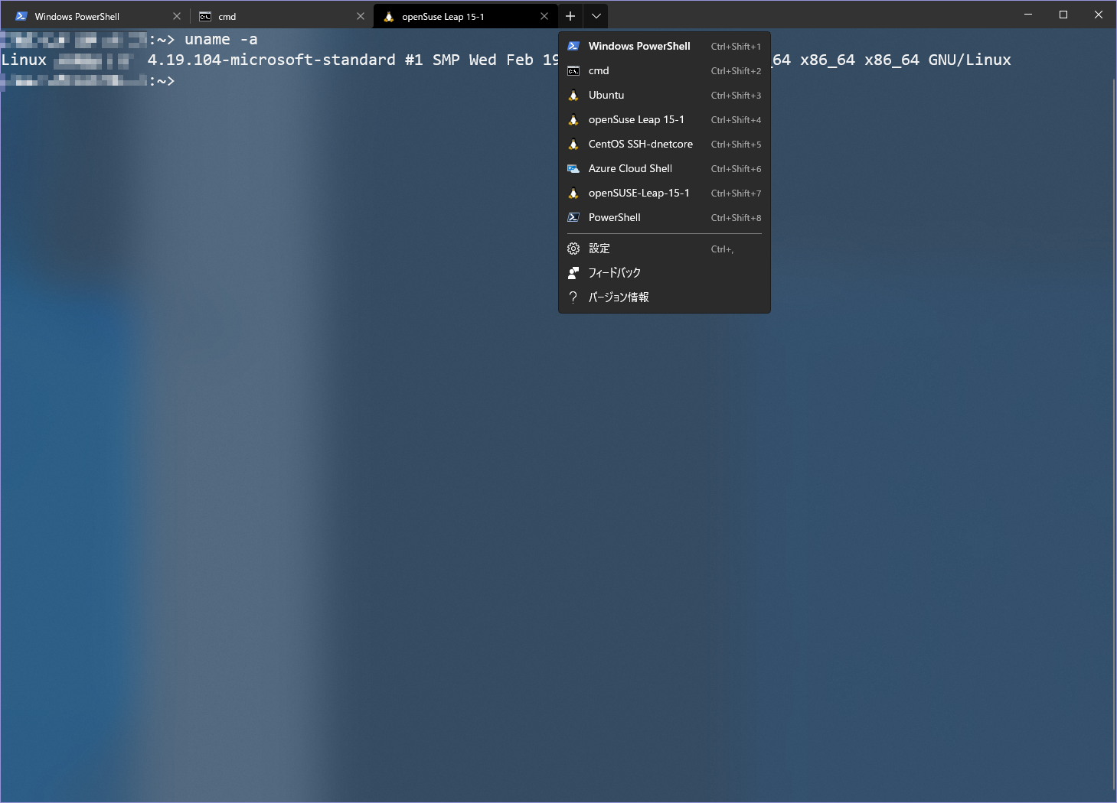This screenshot has height=803, width=1117.
Task: Close the Windows PowerShell tab
Action: pyautogui.click(x=177, y=16)
